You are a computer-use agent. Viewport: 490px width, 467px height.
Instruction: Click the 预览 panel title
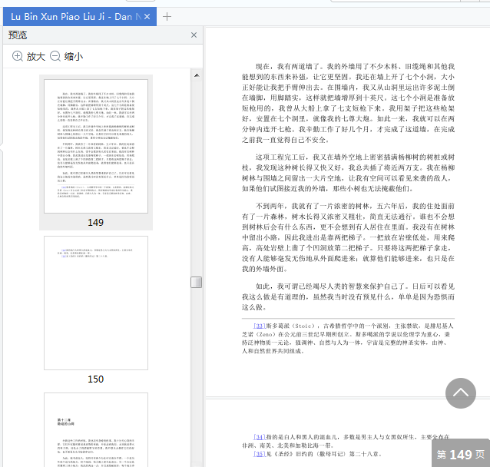tap(18, 35)
